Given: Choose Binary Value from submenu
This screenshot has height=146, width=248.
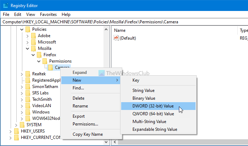Looking at the screenshot, I should [x=158, y=98].
